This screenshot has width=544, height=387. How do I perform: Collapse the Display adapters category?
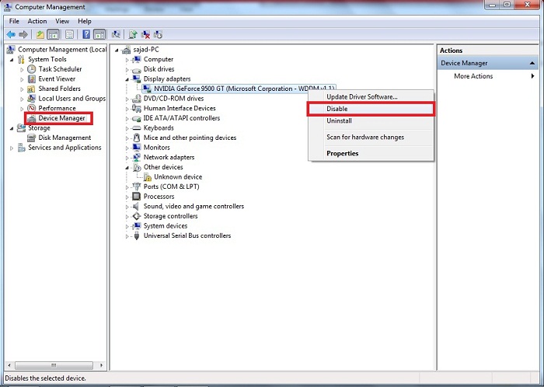coord(127,79)
